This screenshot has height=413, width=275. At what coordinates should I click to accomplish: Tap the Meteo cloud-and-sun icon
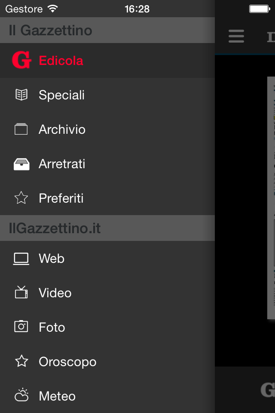(x=21, y=395)
